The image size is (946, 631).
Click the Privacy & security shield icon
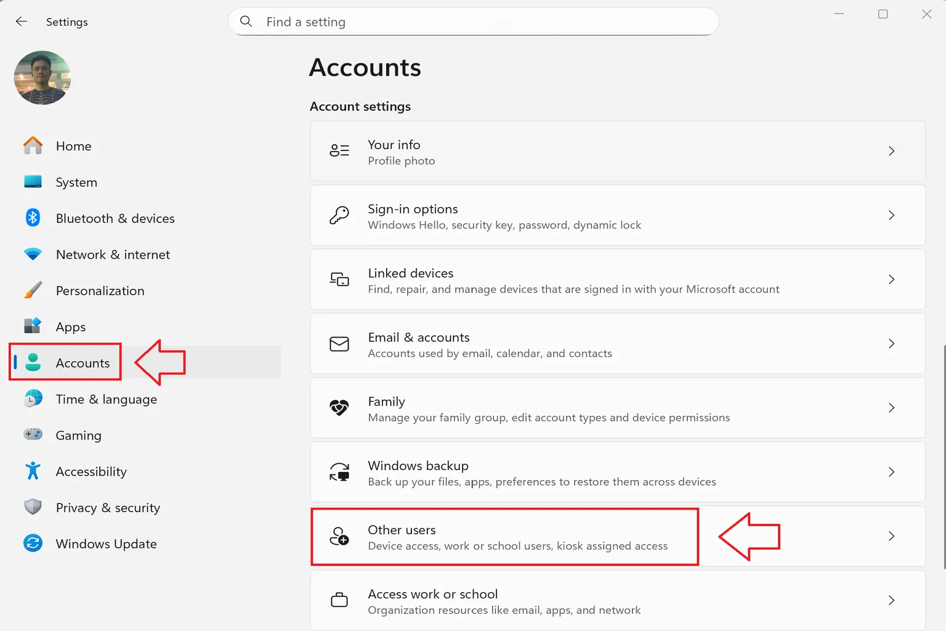(x=33, y=507)
